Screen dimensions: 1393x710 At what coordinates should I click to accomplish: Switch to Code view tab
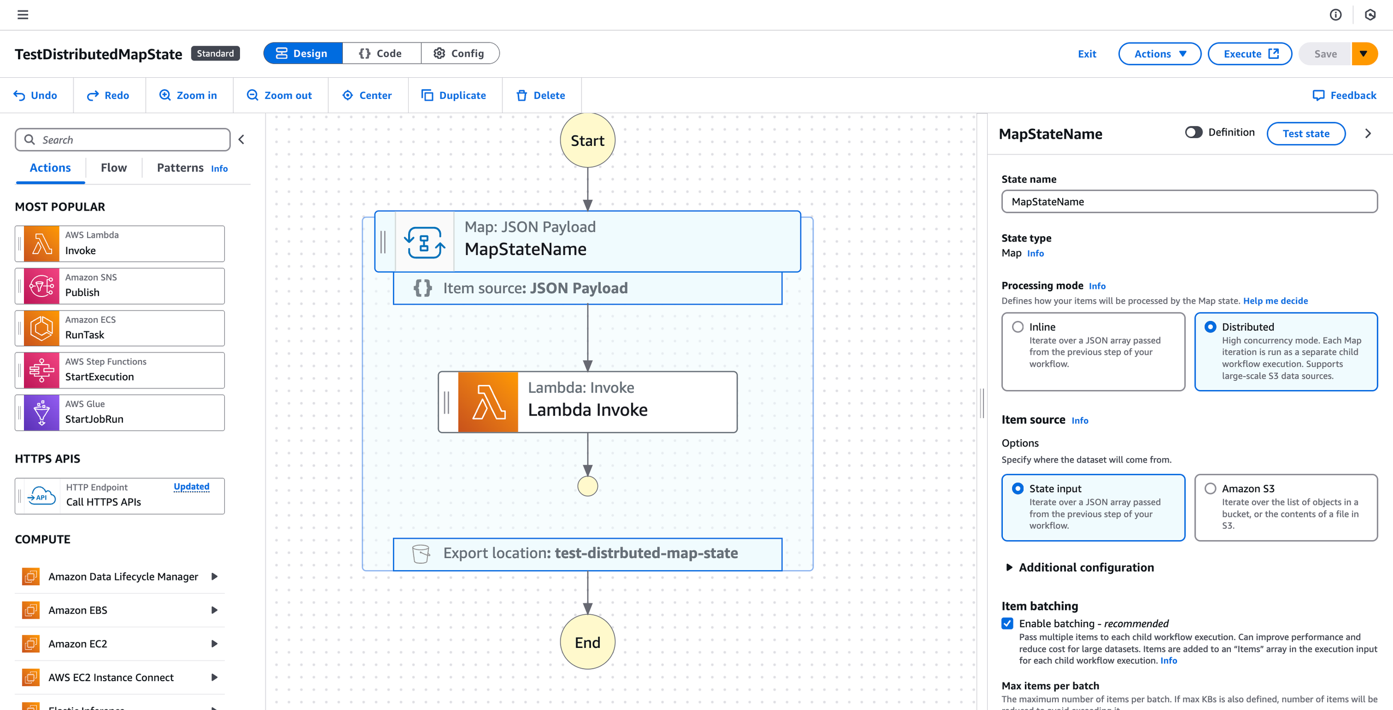(381, 53)
